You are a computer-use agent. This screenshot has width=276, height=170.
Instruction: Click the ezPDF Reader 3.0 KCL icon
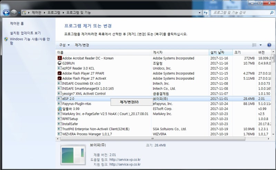click(59, 68)
